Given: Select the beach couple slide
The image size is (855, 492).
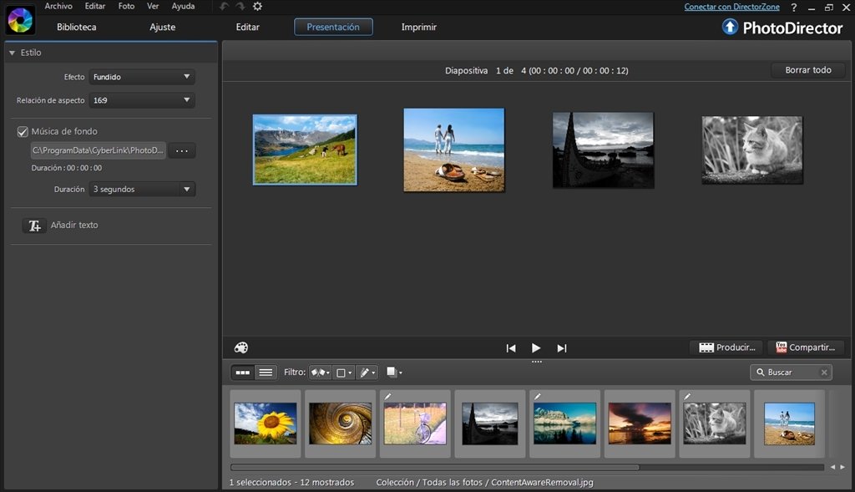Looking at the screenshot, I should (x=453, y=150).
